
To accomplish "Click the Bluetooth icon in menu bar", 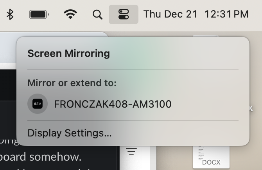I will point(10,14).
